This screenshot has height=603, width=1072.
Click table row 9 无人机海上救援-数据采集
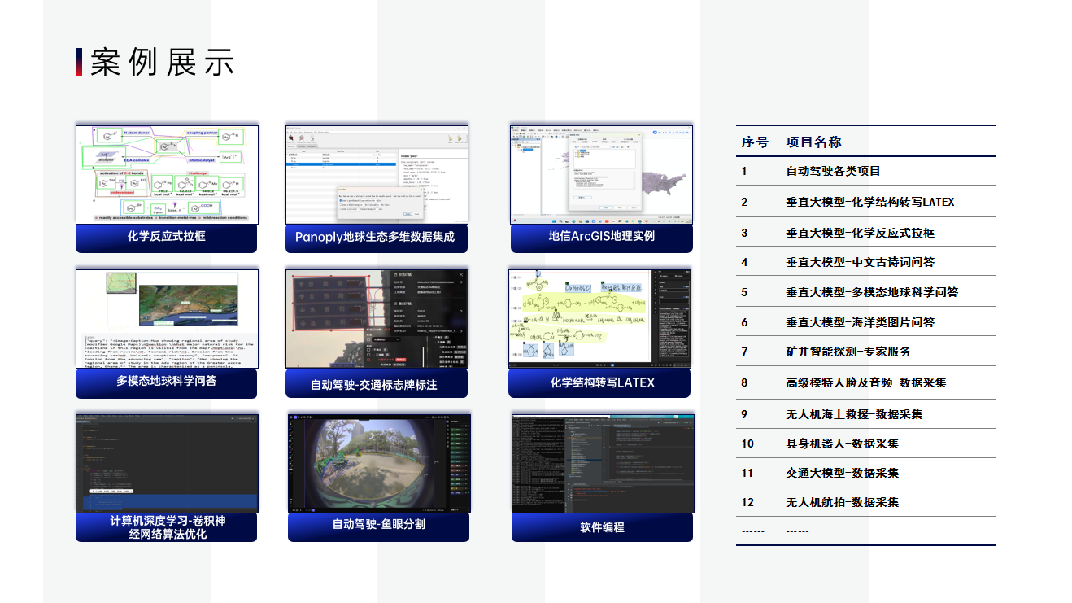point(854,414)
